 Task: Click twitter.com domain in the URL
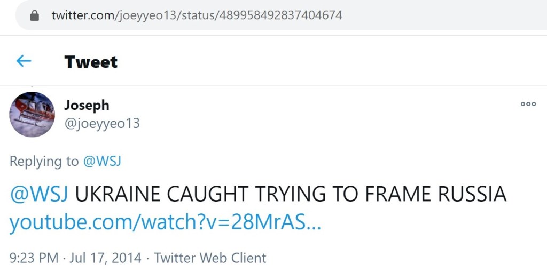click(81, 15)
